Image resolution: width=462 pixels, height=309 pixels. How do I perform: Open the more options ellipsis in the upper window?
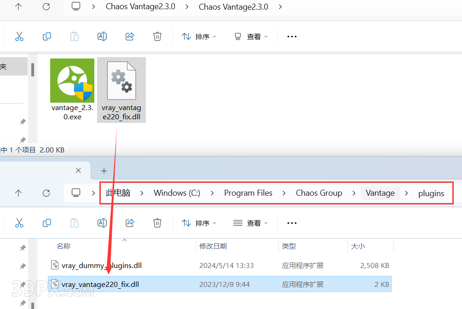(292, 36)
